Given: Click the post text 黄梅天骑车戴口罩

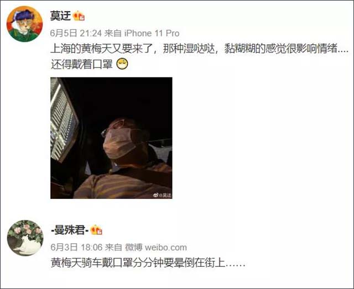Looking at the screenshot, I should tap(148, 263).
